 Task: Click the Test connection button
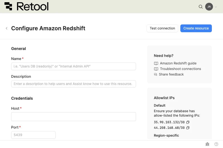pyautogui.click(x=162, y=28)
